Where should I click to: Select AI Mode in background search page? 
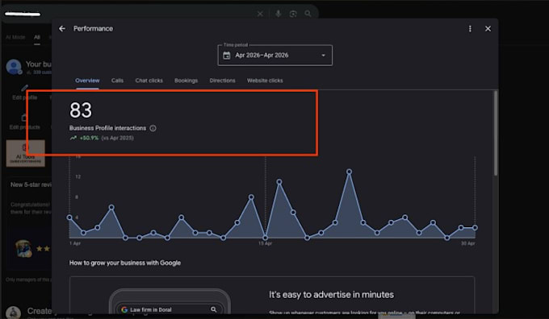click(x=16, y=37)
